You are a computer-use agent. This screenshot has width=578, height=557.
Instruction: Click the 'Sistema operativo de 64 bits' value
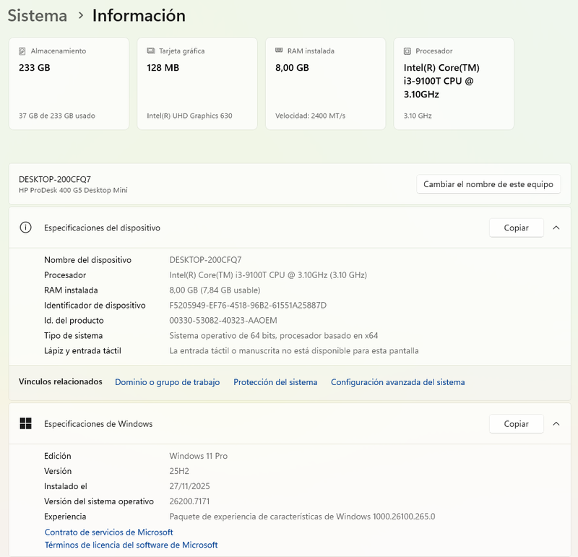(274, 335)
